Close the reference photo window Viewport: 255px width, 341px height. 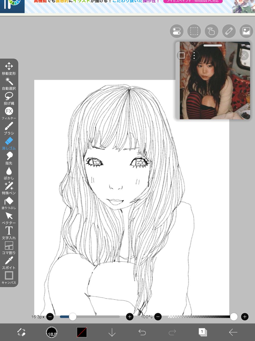pyautogui.click(x=244, y=55)
